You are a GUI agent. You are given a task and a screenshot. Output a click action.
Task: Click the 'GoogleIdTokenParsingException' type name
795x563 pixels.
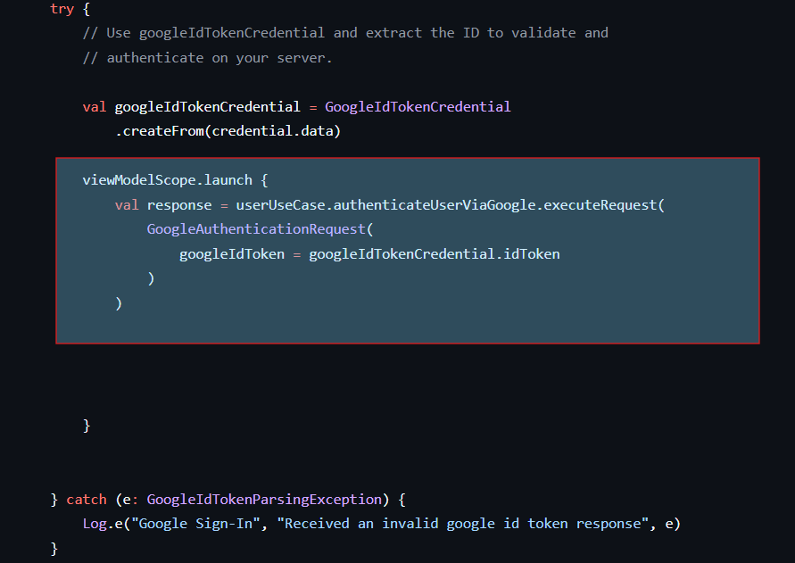point(263,499)
